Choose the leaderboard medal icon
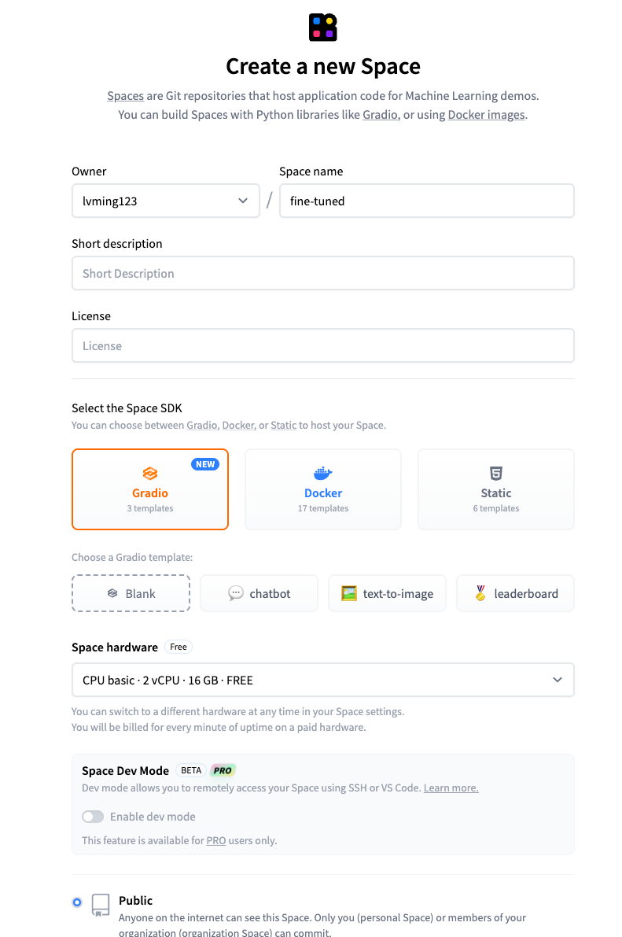The image size is (622, 937). click(x=480, y=592)
